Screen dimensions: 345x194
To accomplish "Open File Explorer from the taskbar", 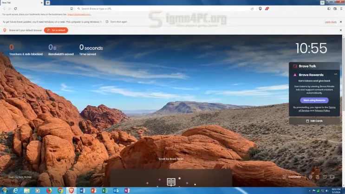I will click(x=26, y=190).
